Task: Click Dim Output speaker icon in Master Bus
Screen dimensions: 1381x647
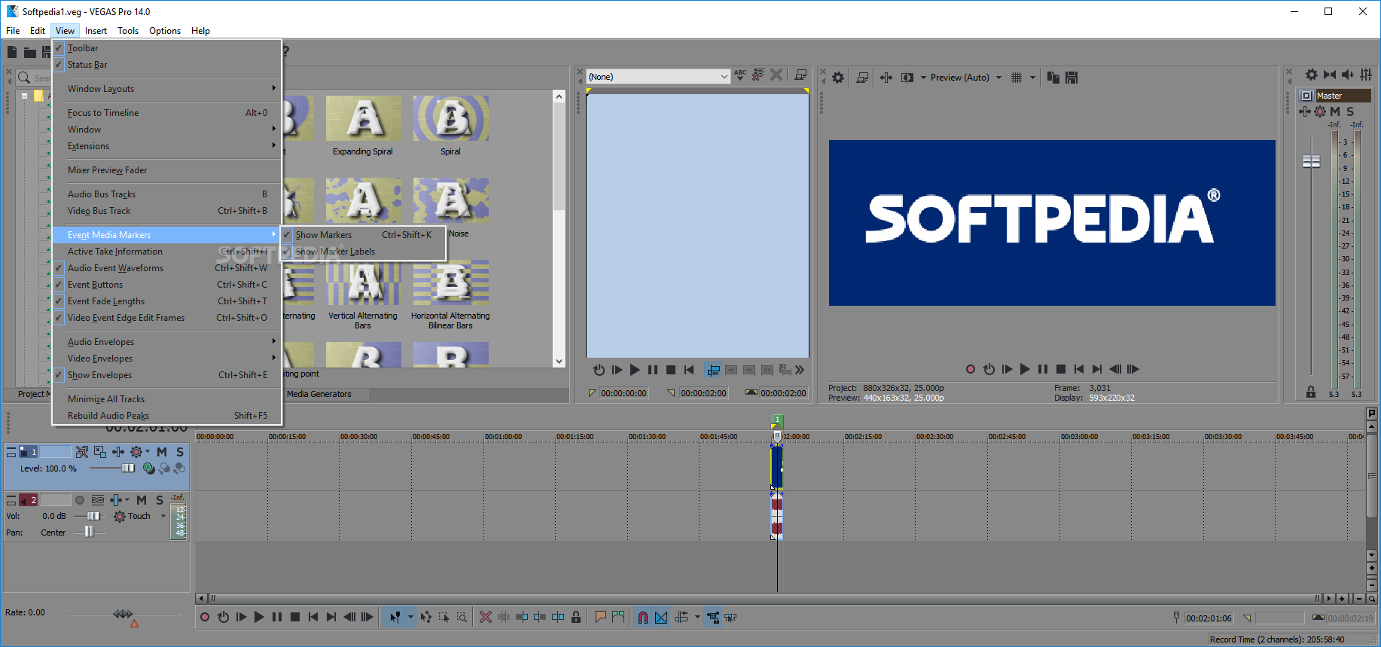Action: click(1348, 75)
